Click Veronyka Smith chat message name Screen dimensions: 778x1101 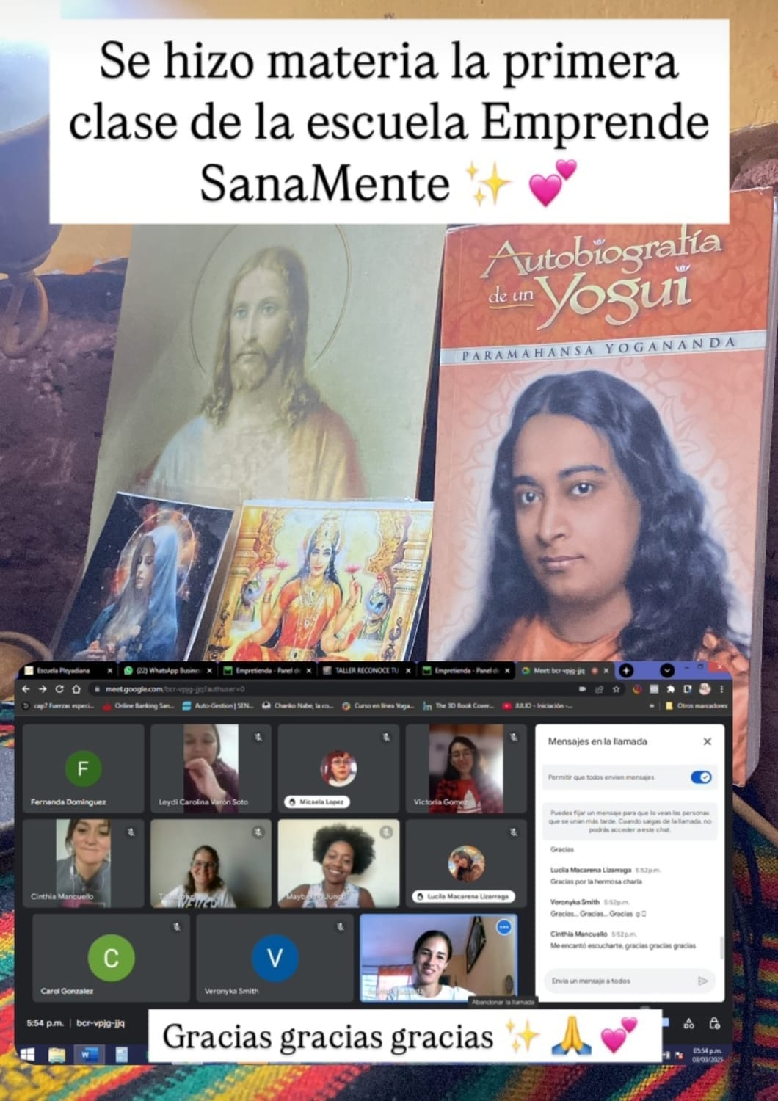tap(575, 901)
